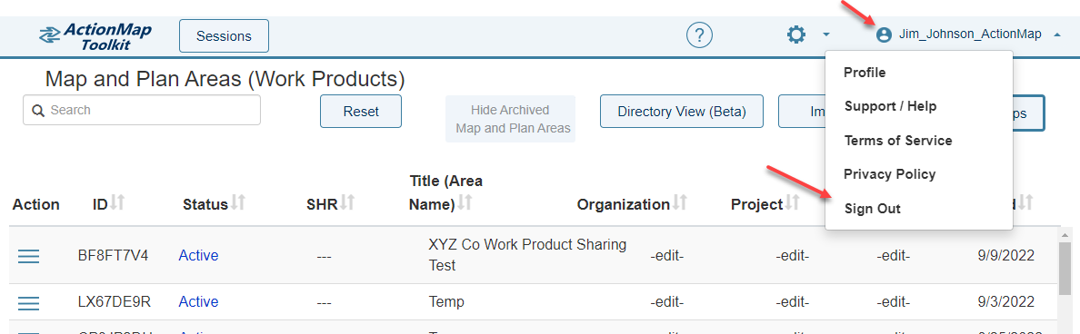Screen dimensions: 1080x334
Task: Click date 9/3/2022
Action: point(1005,301)
